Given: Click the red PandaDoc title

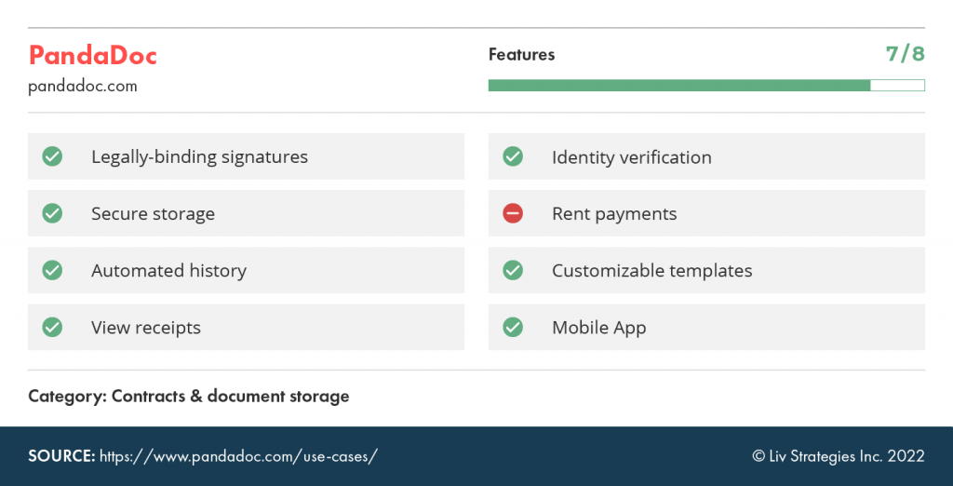Looking at the screenshot, I should 93,55.
